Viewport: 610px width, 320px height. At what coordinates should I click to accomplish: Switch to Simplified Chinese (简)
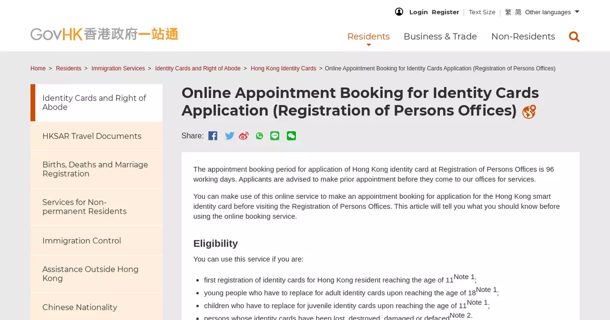518,12
